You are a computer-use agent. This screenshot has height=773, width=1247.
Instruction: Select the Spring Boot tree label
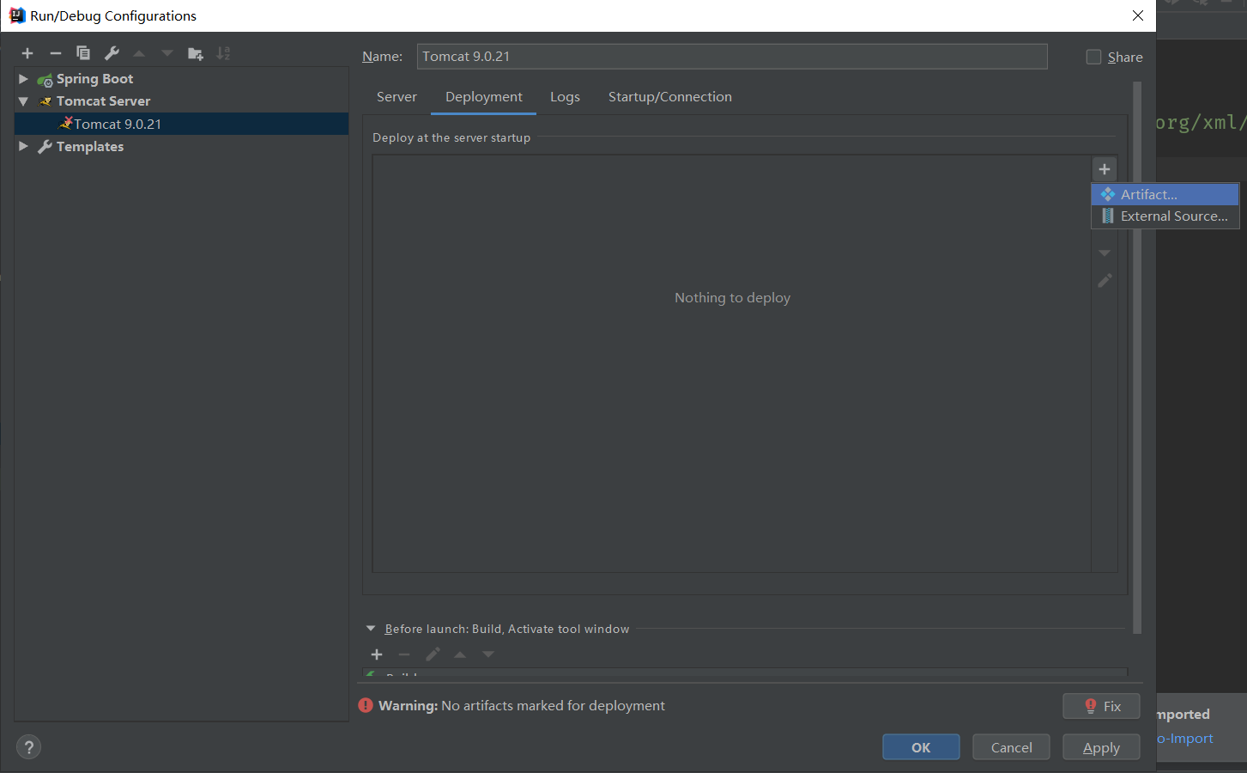click(x=94, y=79)
